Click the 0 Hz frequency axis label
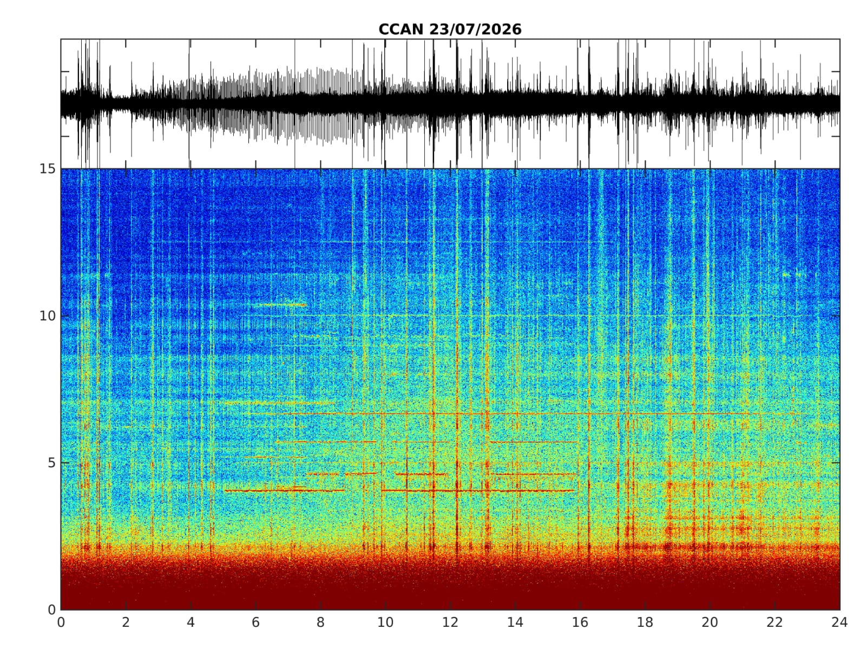This screenshot has height=649, width=866. (x=52, y=610)
